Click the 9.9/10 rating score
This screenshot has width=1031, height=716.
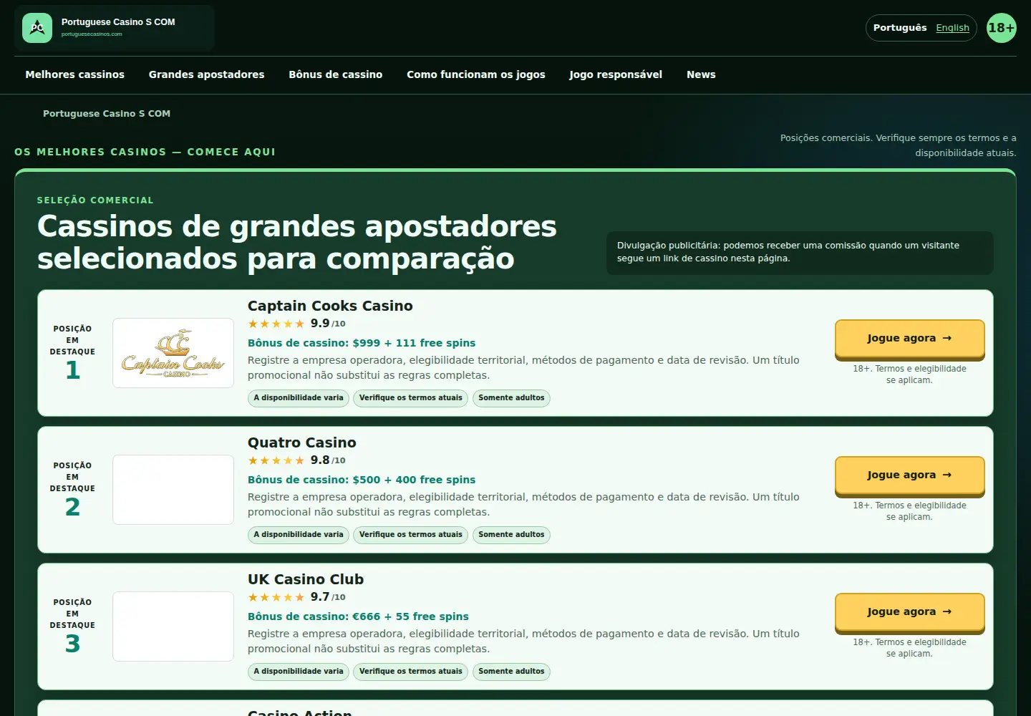coord(328,324)
